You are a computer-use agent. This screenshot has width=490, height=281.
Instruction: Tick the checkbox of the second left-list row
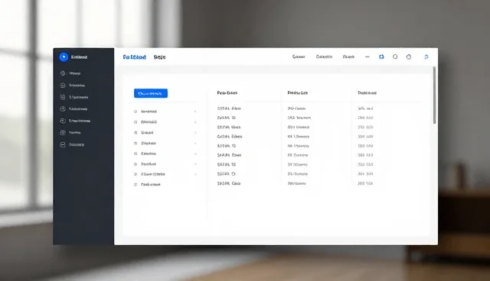click(136, 122)
